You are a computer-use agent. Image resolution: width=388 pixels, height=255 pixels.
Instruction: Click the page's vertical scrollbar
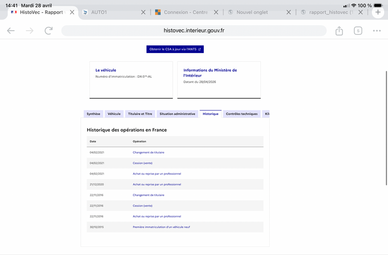pos(386,126)
